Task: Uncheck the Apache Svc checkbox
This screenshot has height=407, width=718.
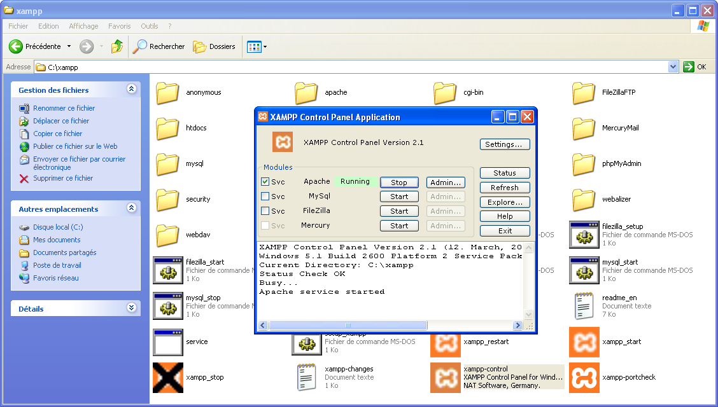Action: [x=265, y=182]
